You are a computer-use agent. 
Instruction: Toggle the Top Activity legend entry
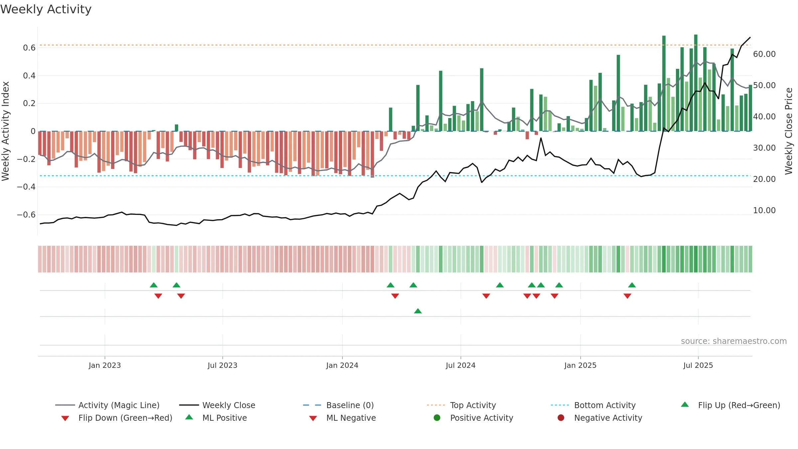461,405
